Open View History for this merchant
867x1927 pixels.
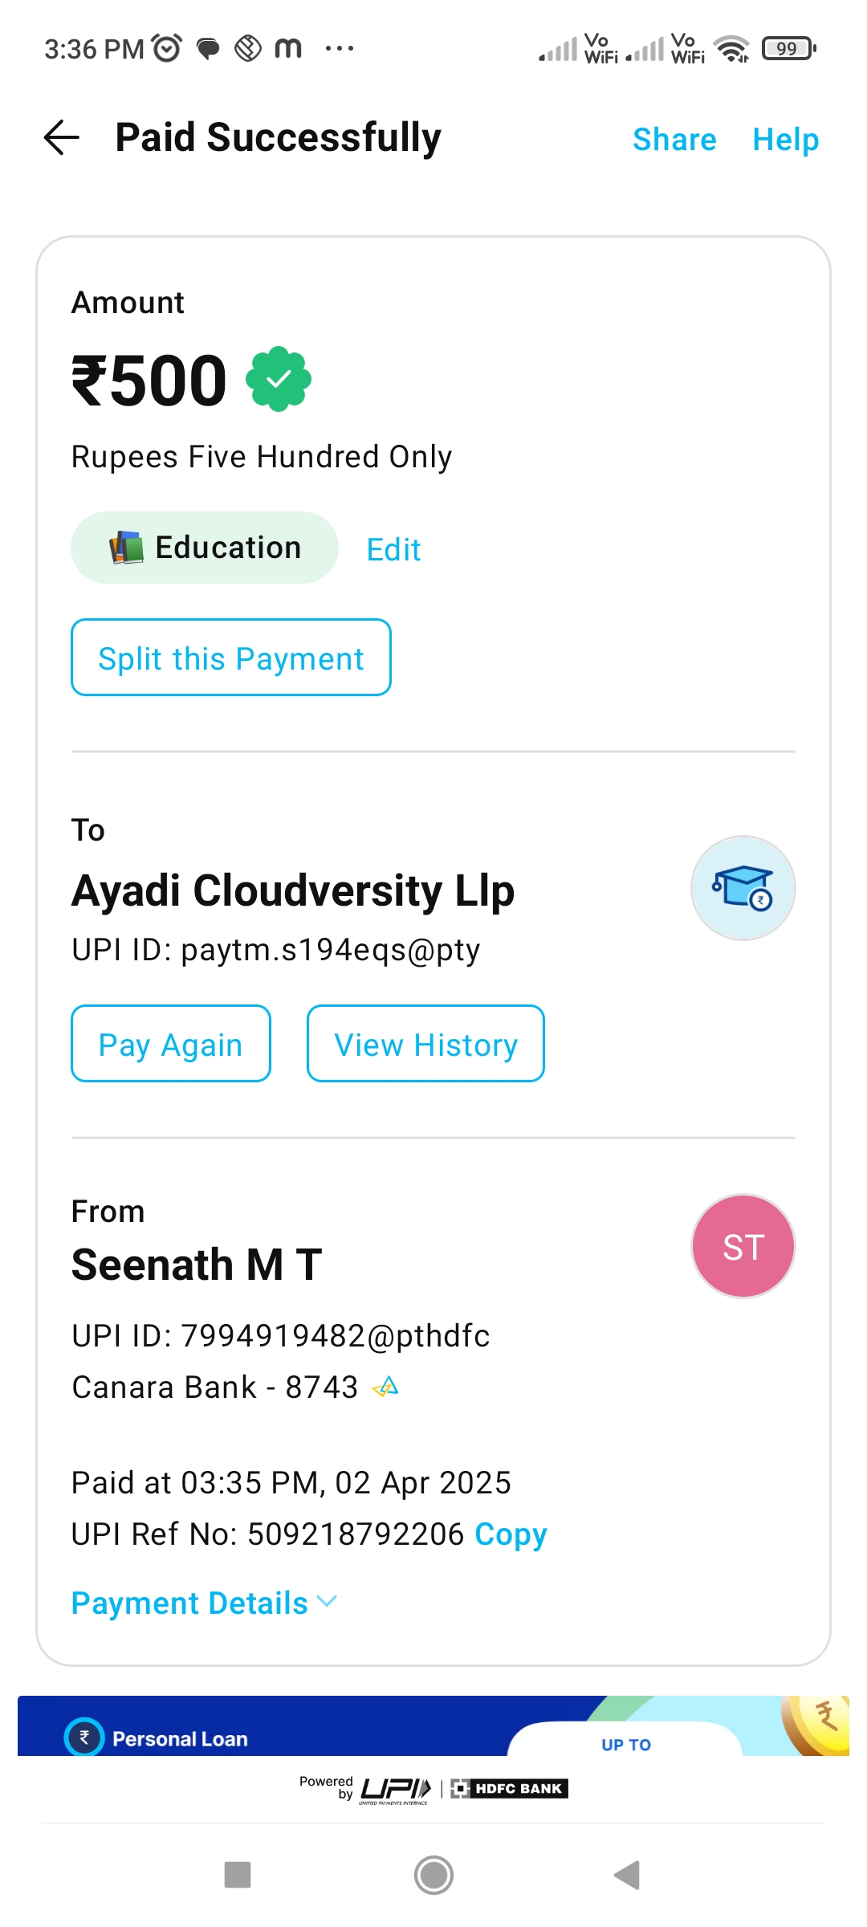coord(425,1044)
